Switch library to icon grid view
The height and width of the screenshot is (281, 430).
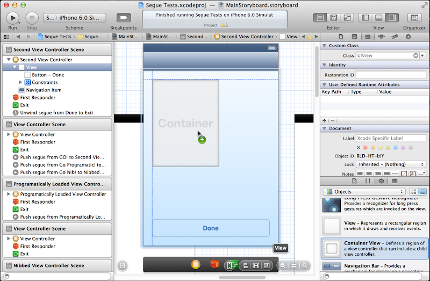(x=414, y=192)
